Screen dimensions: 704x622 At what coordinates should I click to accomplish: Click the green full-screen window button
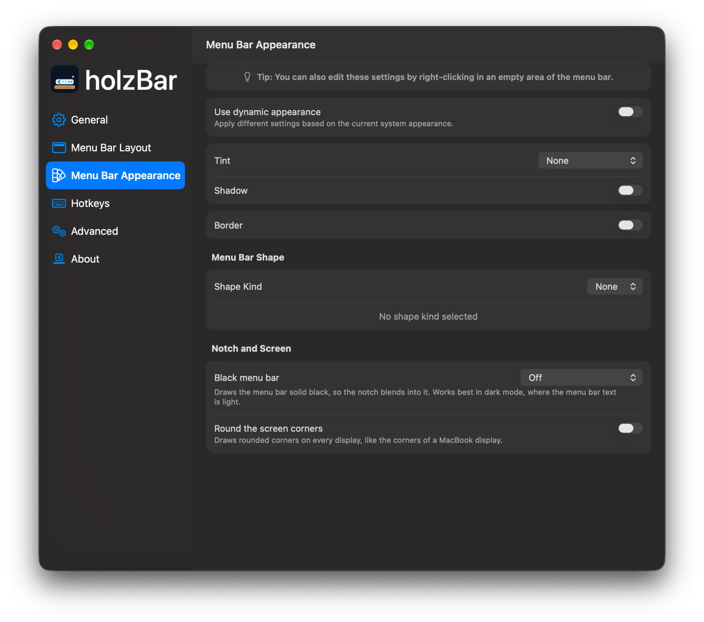pos(89,45)
